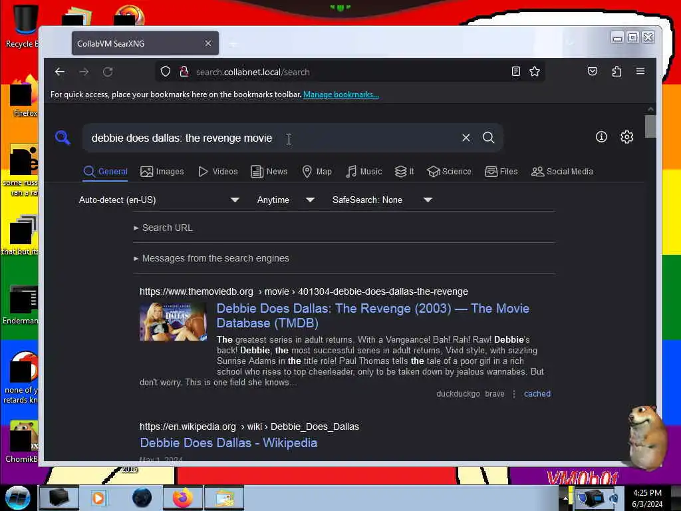Switch to the Music search tab
Screen dimensions: 681x511
coord(364,172)
